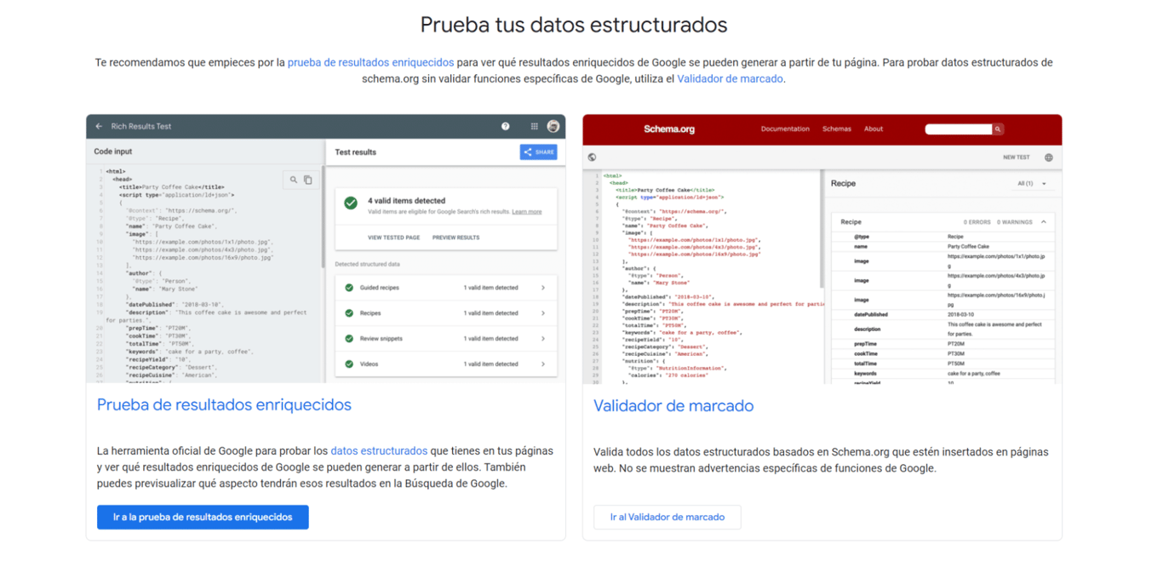Click the Schema.org search magnifier icon
Image resolution: width=1163 pixels, height=567 pixels.
(998, 129)
